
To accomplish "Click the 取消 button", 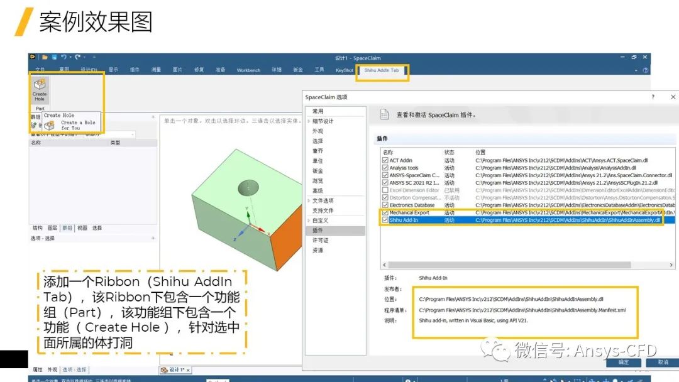I will tap(663, 362).
